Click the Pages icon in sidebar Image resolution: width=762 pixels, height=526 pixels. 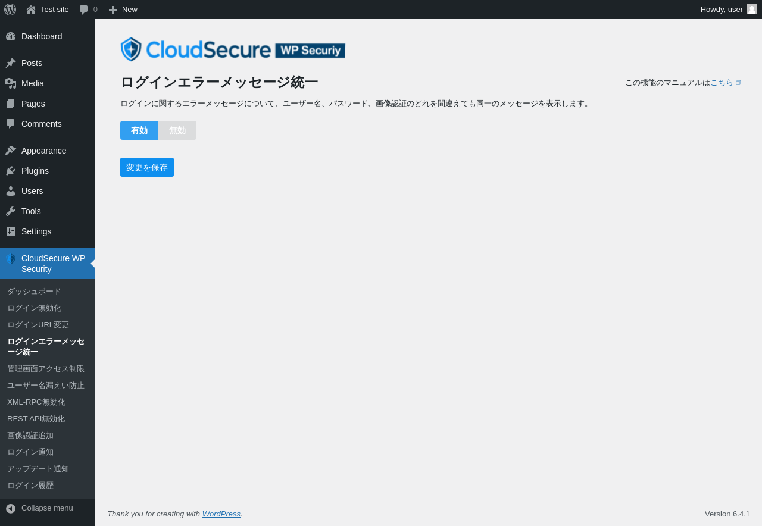[11, 104]
